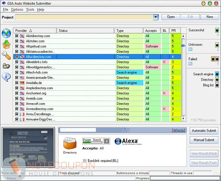Click the Open project button
The width and height of the screenshot is (221, 181).
(x=171, y=17)
